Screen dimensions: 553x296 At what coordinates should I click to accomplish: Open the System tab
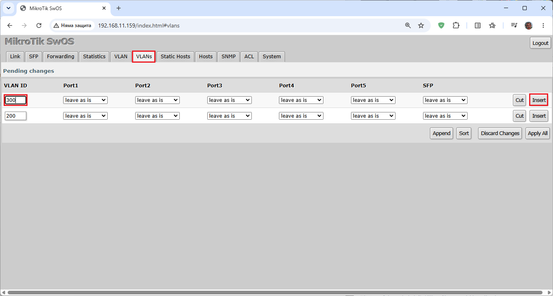[272, 57]
